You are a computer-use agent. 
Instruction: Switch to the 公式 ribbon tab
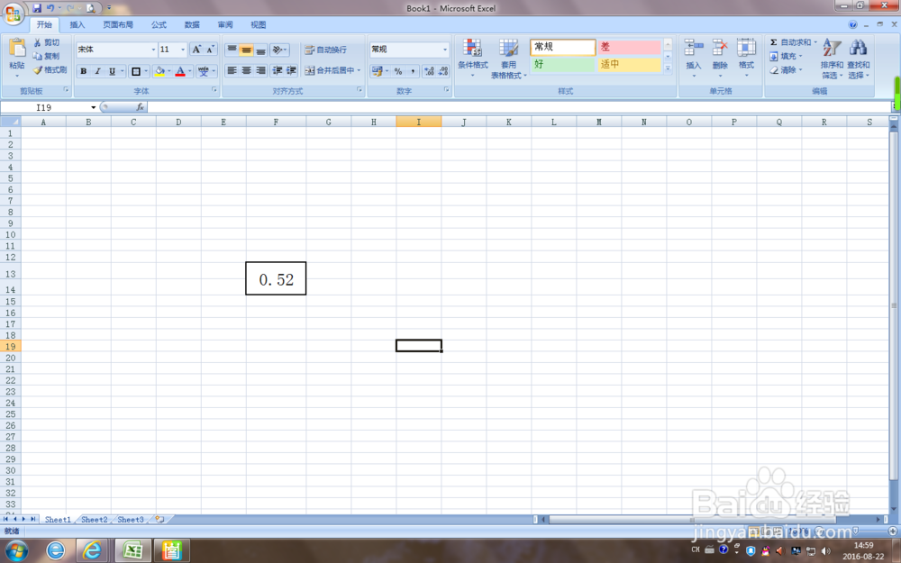pyautogui.click(x=159, y=24)
